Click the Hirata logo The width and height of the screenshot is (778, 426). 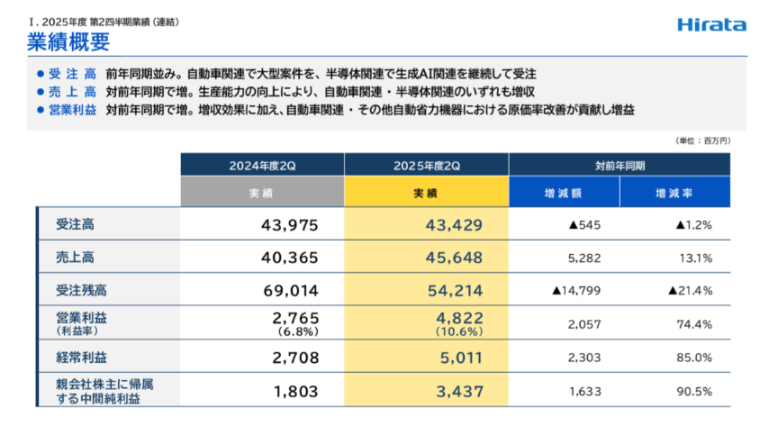tap(712, 24)
